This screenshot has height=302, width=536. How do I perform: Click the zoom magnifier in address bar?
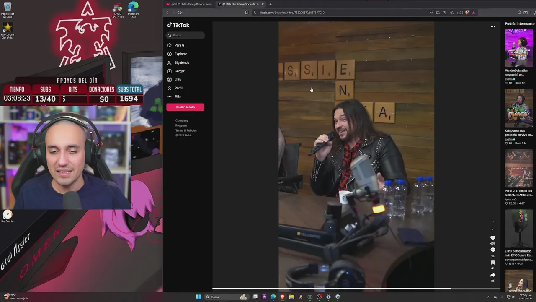tap(452, 13)
